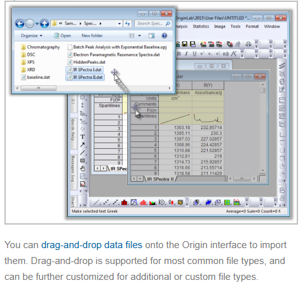Select cell value 232.85714
Viewport: 305px width, 299px height.
tap(208, 127)
